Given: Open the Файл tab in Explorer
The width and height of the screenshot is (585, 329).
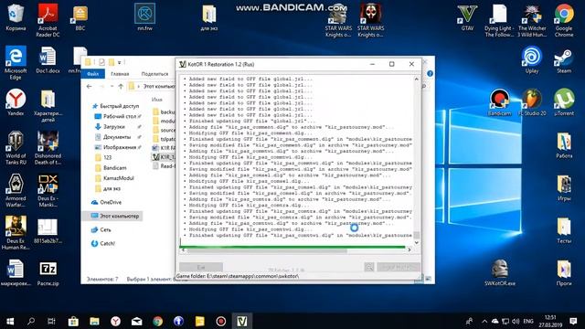Looking at the screenshot, I should pyautogui.click(x=93, y=74).
